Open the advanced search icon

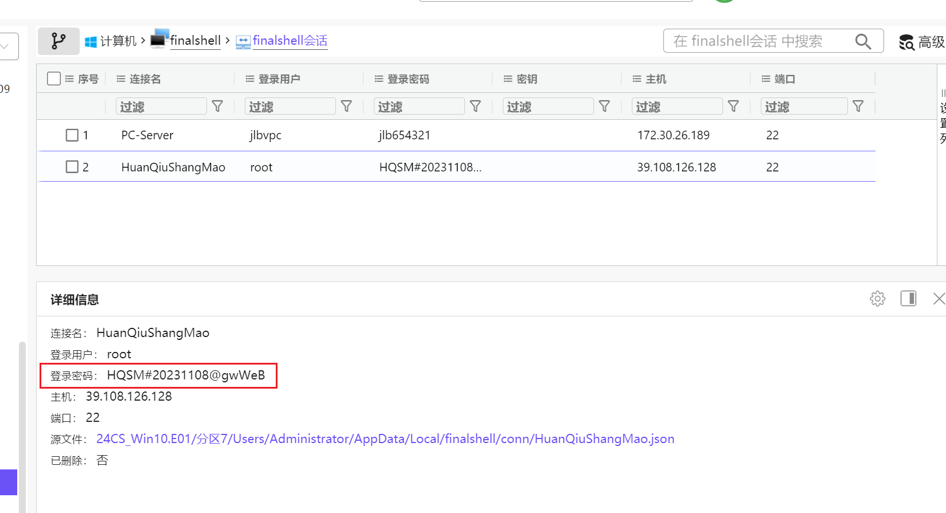(906, 42)
